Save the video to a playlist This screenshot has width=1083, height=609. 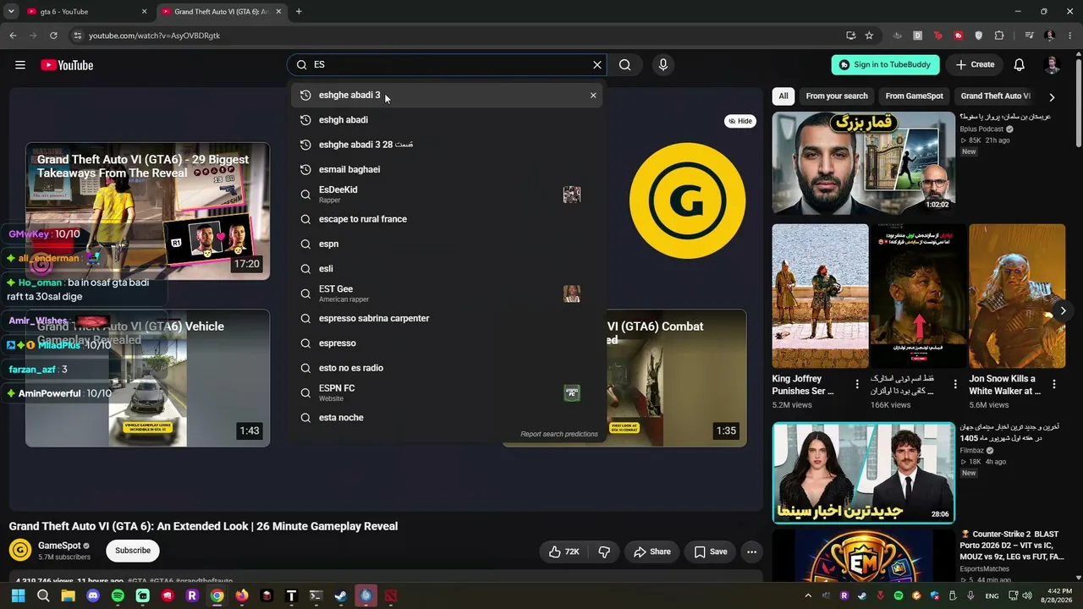click(711, 551)
